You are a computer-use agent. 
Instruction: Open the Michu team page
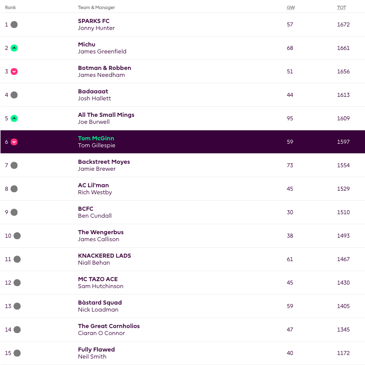pyautogui.click(x=86, y=44)
